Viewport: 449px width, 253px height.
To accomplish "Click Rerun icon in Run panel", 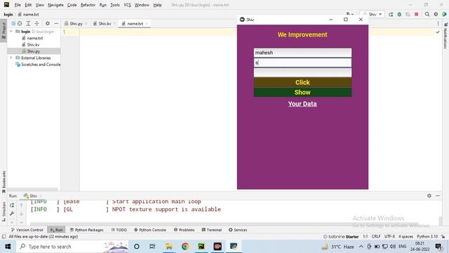I will 12,205.
